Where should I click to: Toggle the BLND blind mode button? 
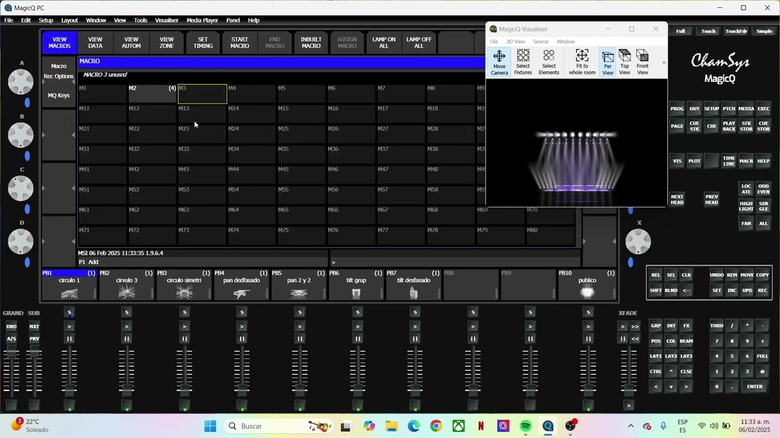click(671, 290)
